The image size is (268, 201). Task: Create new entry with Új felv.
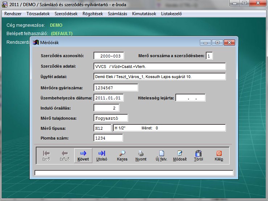tap(161, 156)
